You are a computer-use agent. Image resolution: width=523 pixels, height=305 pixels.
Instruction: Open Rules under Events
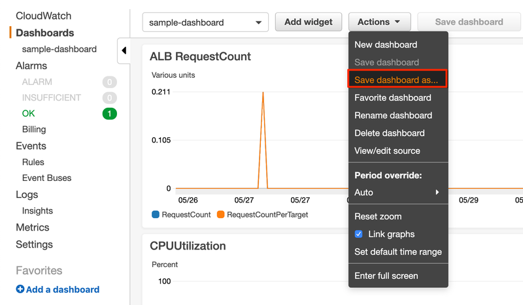click(33, 162)
